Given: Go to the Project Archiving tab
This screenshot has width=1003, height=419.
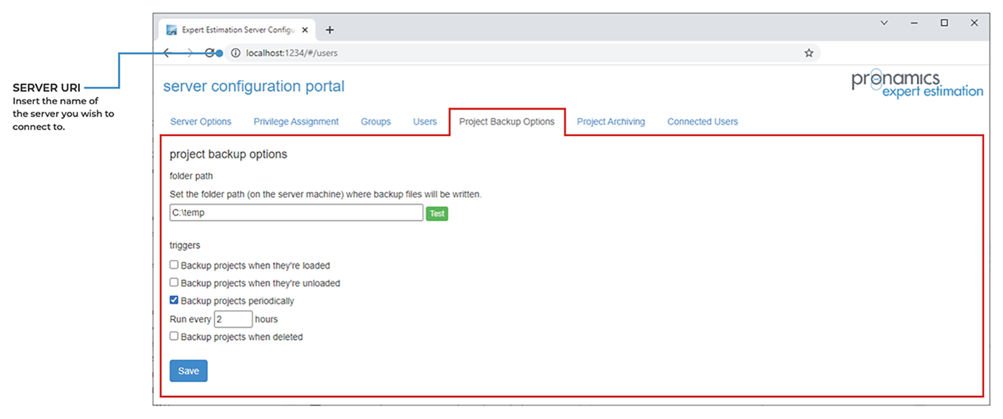Looking at the screenshot, I should pyautogui.click(x=611, y=122).
